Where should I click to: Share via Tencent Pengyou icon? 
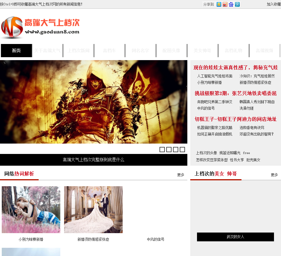pos(237,4)
